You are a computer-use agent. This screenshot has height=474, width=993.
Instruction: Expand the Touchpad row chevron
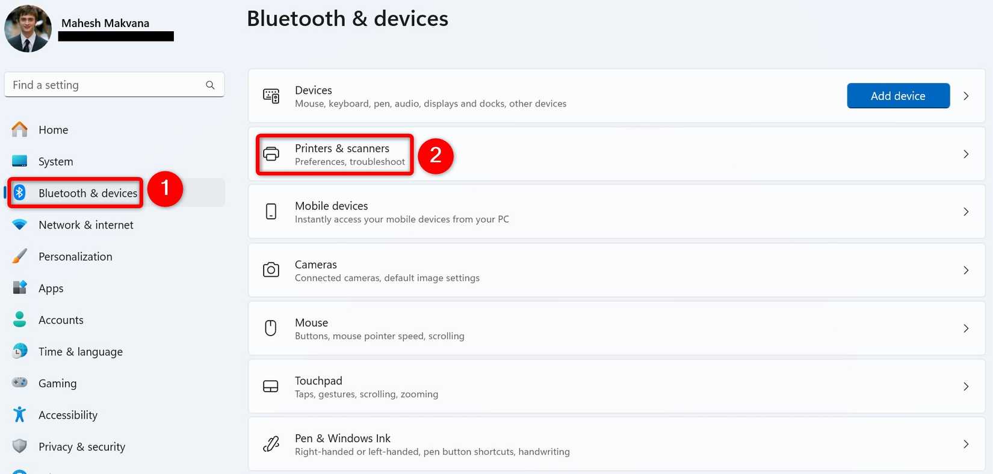pos(966,386)
